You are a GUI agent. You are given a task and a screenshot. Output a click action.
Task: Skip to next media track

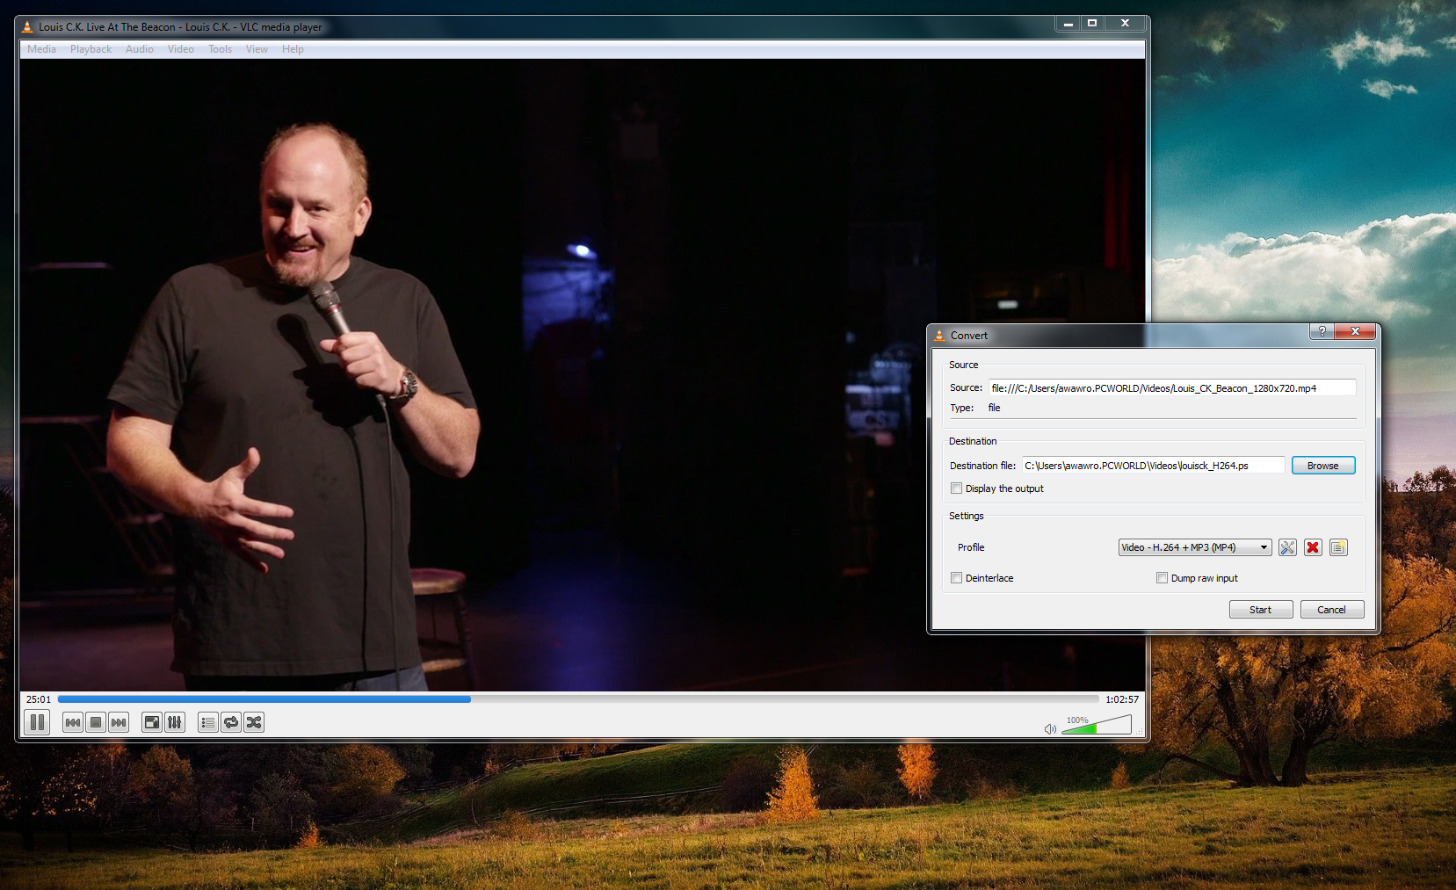point(119,722)
